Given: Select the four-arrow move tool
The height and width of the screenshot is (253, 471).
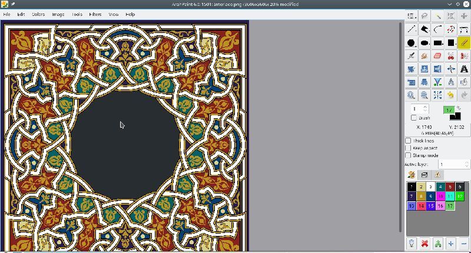Looking at the screenshot, I should pos(464,16).
